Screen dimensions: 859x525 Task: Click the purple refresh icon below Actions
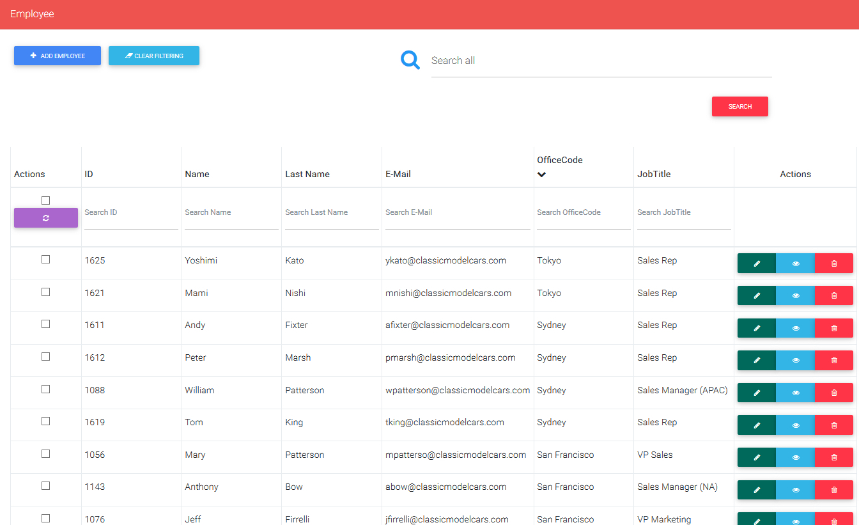pyautogui.click(x=45, y=217)
